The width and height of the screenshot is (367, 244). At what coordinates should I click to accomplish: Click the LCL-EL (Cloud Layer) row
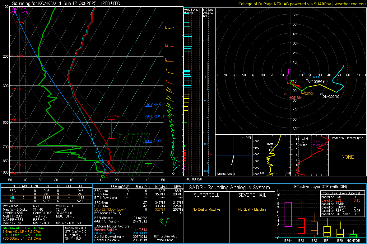coord(139,209)
